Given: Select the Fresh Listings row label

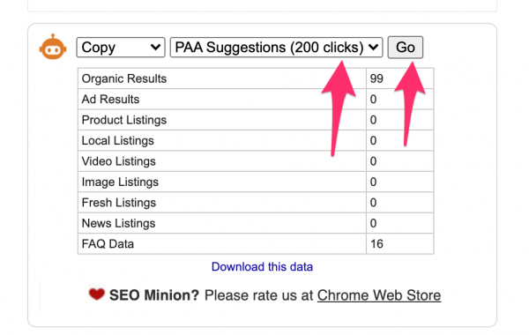Looking at the screenshot, I should click(x=119, y=203).
